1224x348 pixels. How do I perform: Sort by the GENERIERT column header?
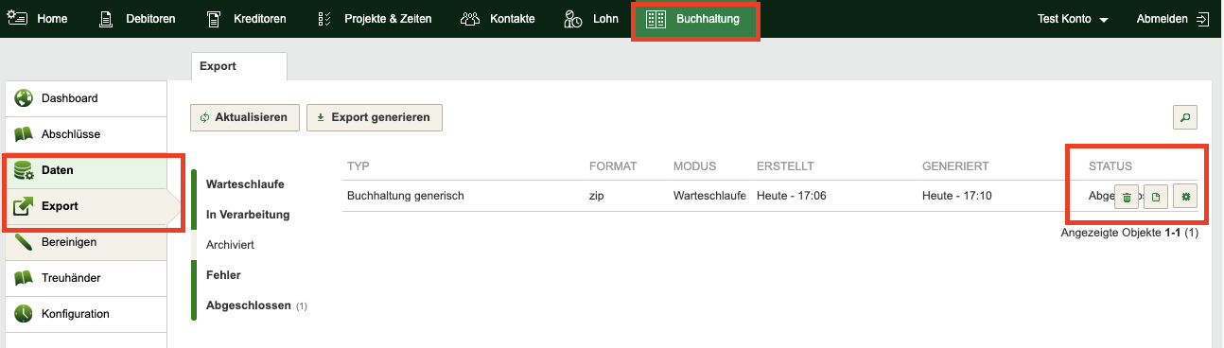pos(955,166)
